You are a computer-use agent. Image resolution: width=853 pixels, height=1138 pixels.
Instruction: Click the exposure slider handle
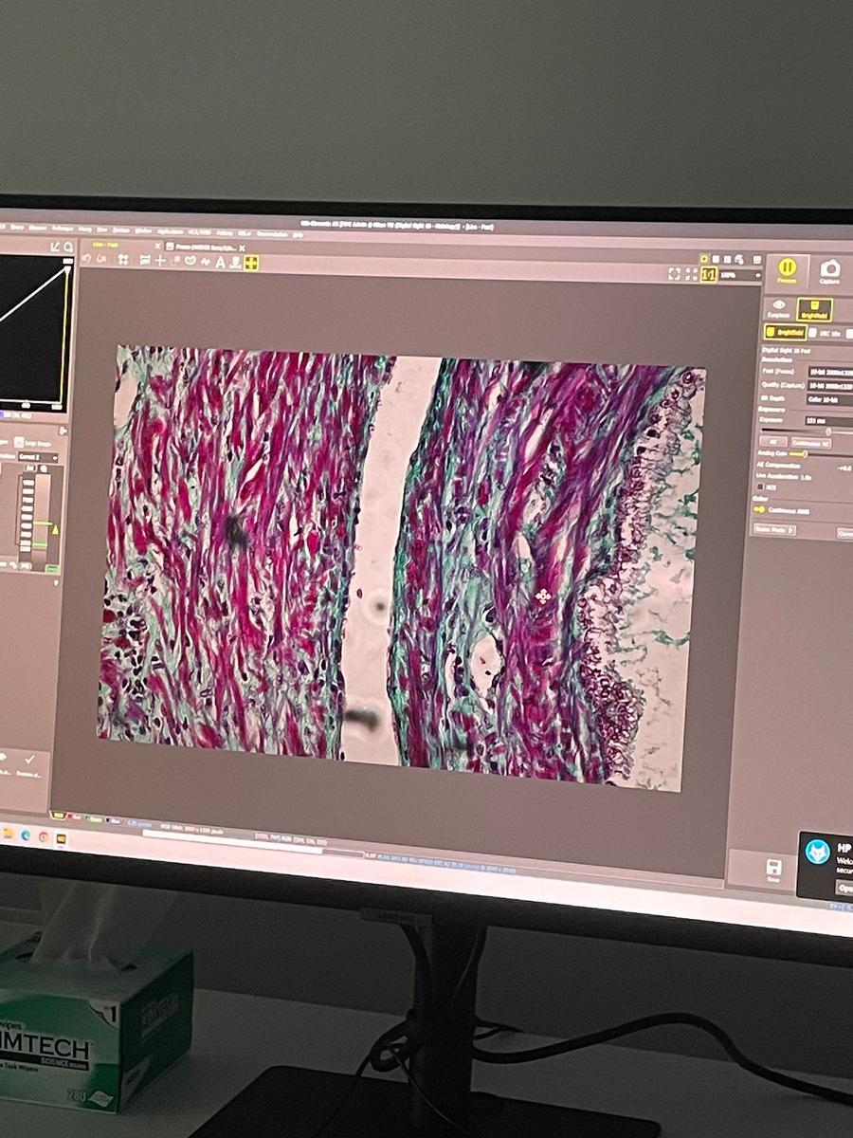(x=826, y=431)
